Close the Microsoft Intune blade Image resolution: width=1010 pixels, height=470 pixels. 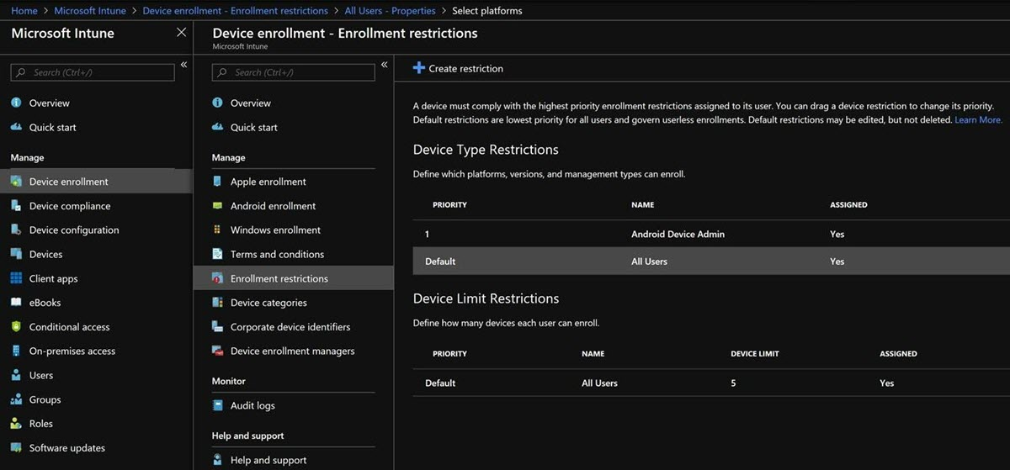[181, 33]
